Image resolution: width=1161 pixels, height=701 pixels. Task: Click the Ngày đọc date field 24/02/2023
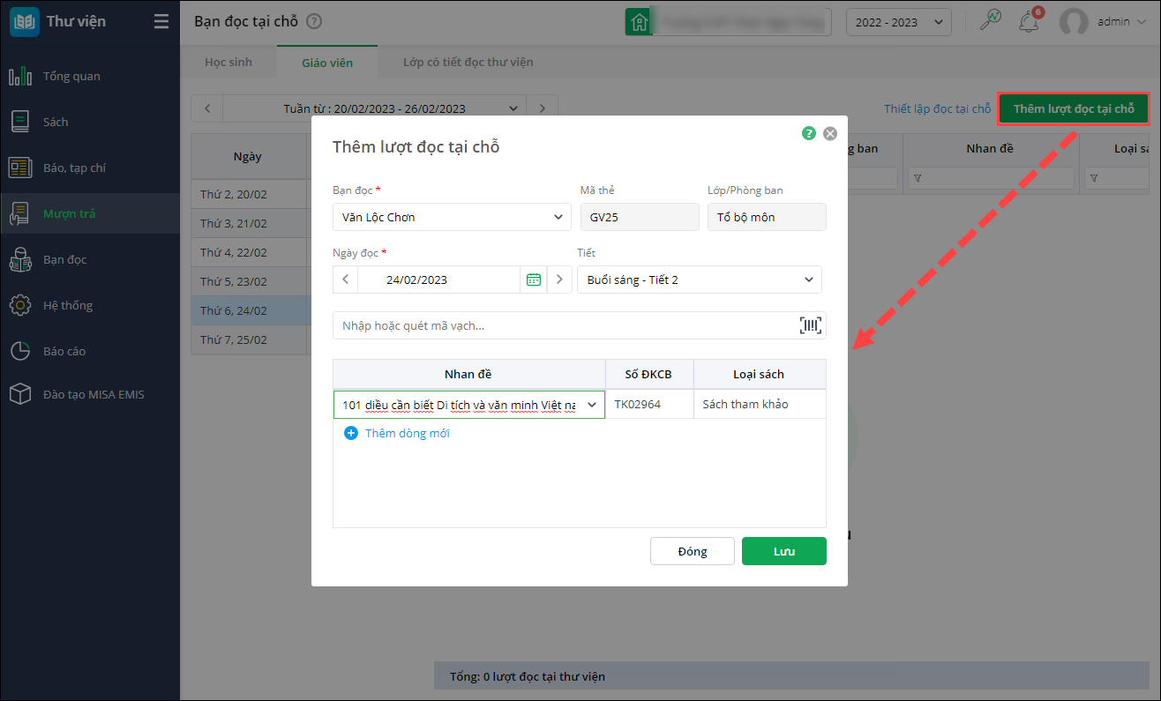click(x=439, y=280)
